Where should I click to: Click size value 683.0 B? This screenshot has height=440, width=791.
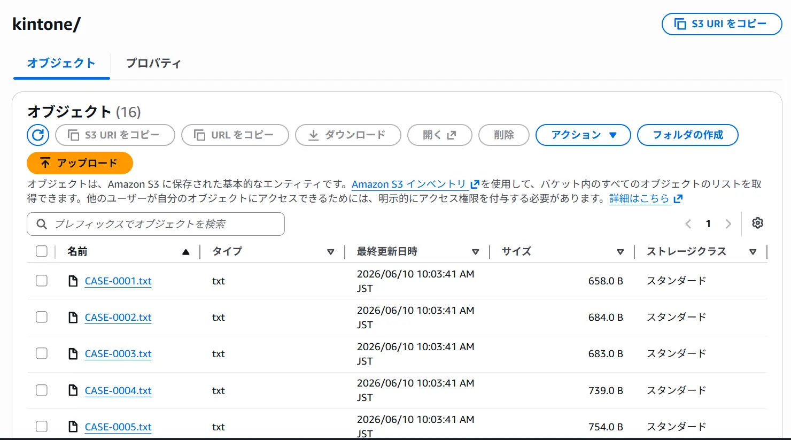pos(606,354)
